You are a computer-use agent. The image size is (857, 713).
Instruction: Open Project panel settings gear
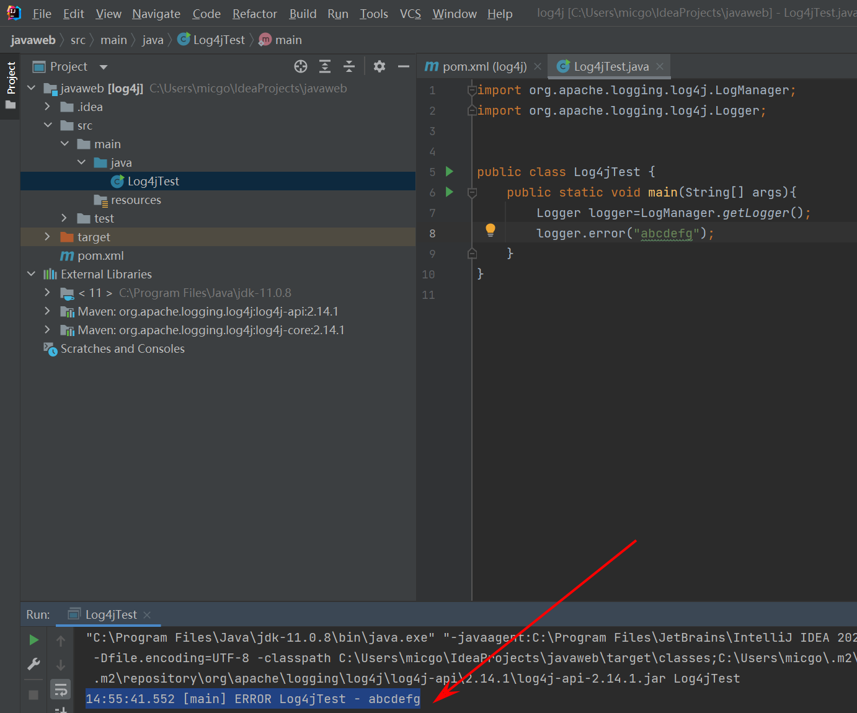[380, 66]
